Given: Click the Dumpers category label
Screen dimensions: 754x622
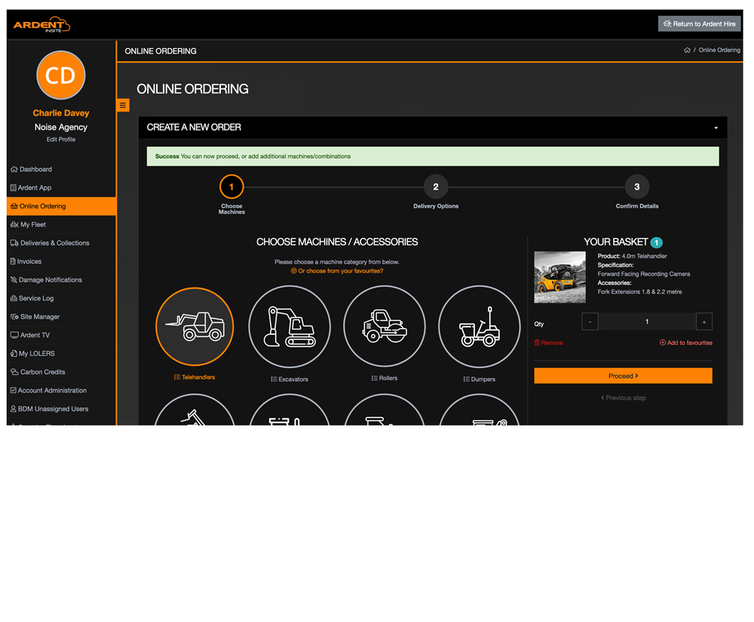Looking at the screenshot, I should pyautogui.click(x=480, y=380).
